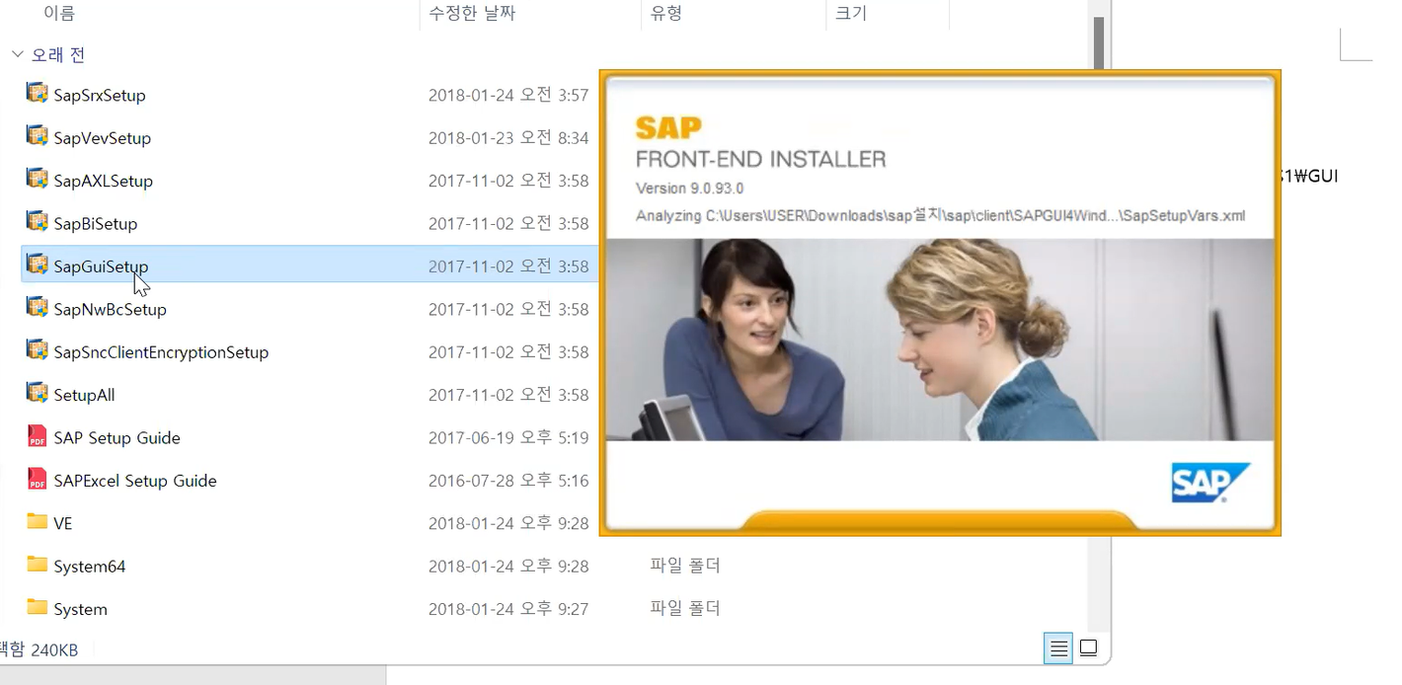Screen dimensions: 1402x685
Task: Select the SetupAll file name
Action: click(x=84, y=396)
